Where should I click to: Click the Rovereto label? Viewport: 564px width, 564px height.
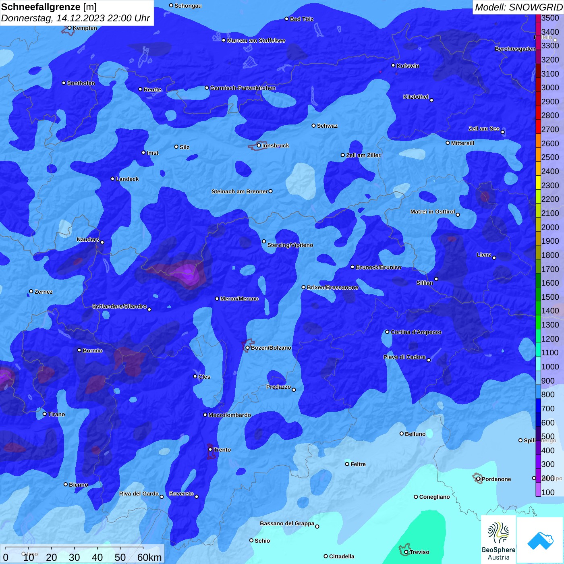click(181, 493)
